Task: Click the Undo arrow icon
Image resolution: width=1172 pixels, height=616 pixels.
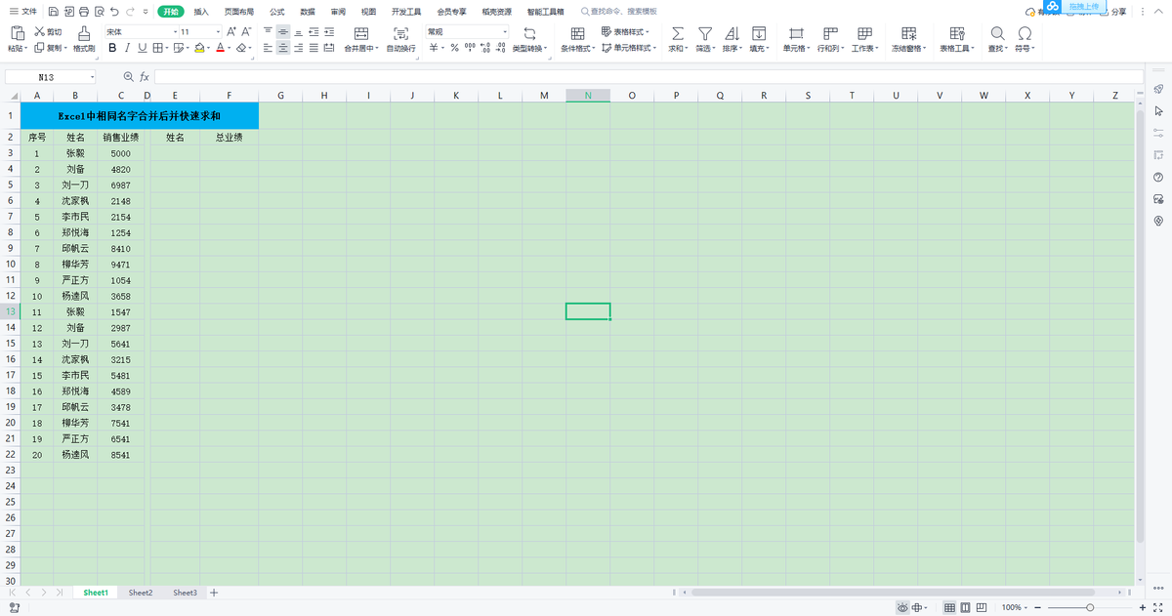Action: (x=114, y=12)
